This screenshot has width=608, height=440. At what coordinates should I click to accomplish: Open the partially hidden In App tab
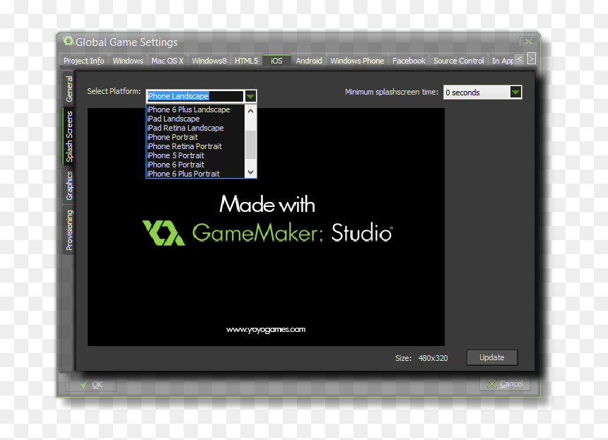(502, 61)
